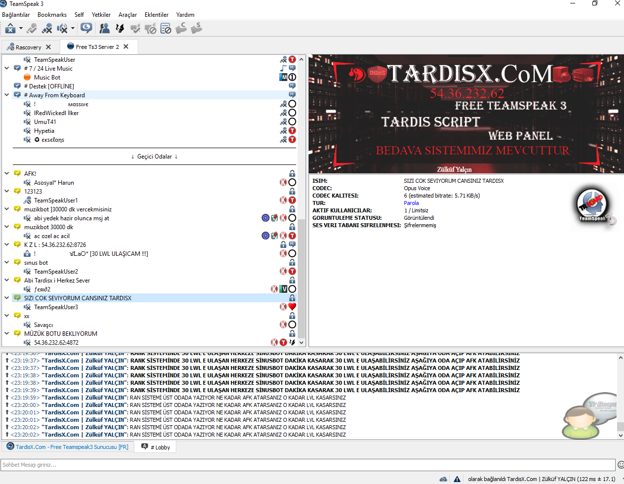Click the grayed speech bubble checkmark icon
624x484 pixels.
pos(135,29)
